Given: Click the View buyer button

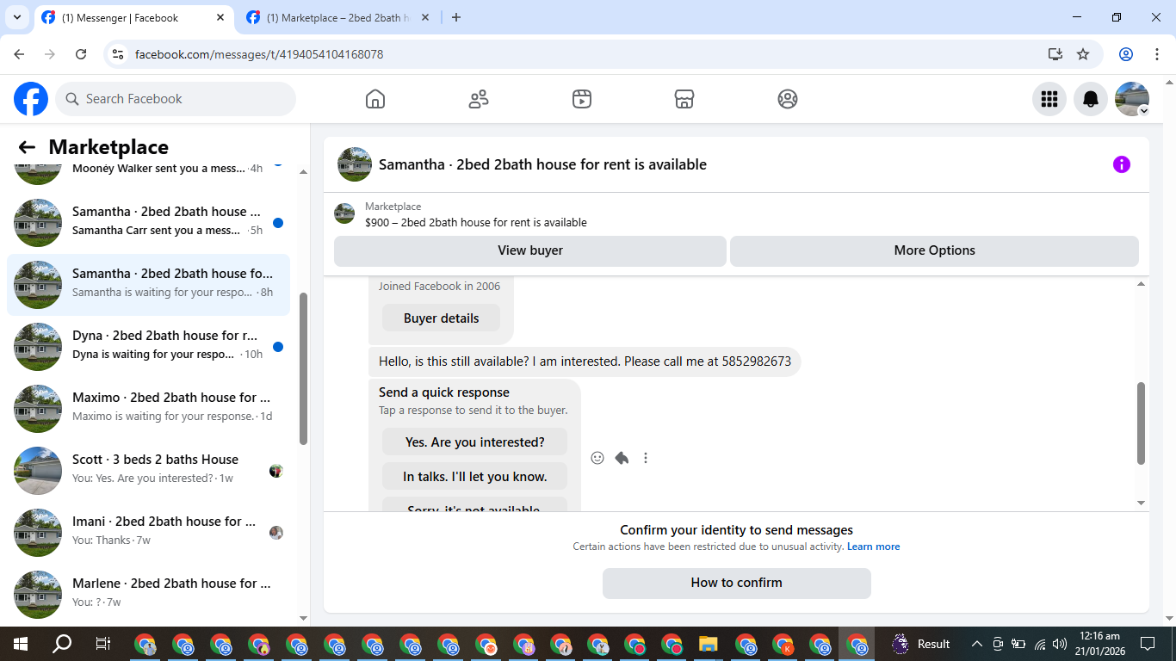Looking at the screenshot, I should point(530,250).
